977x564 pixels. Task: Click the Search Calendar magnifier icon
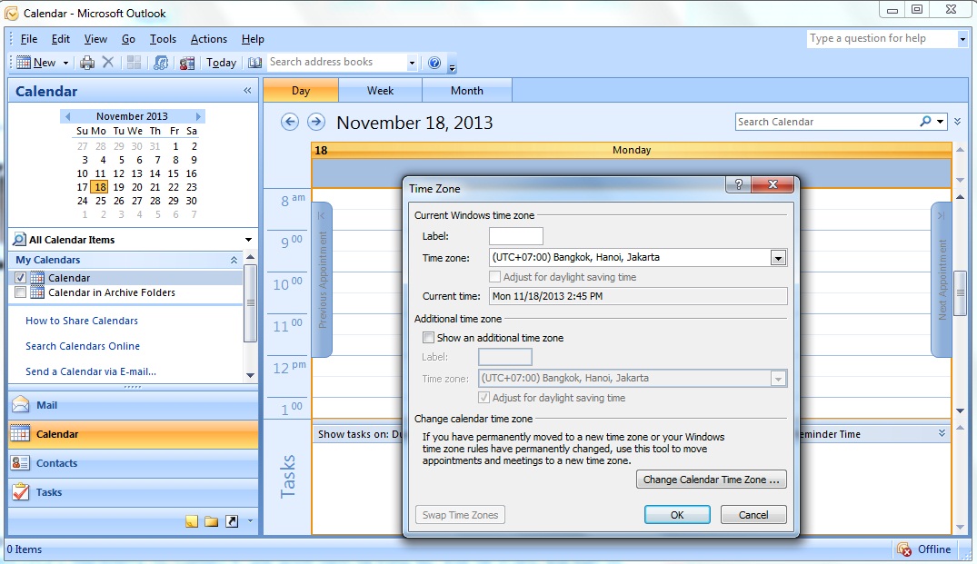tap(926, 122)
